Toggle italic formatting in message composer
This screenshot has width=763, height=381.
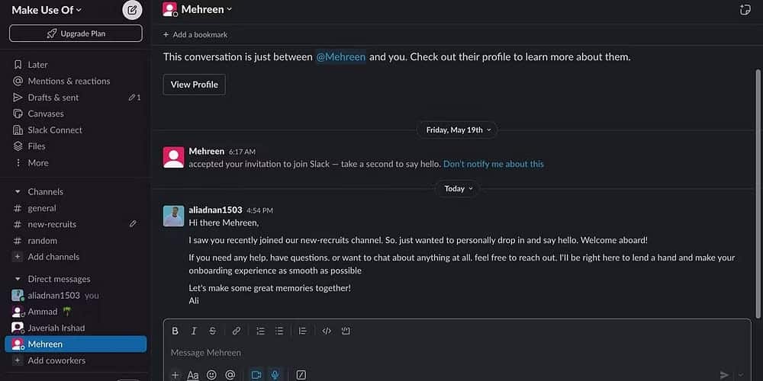[x=194, y=331]
